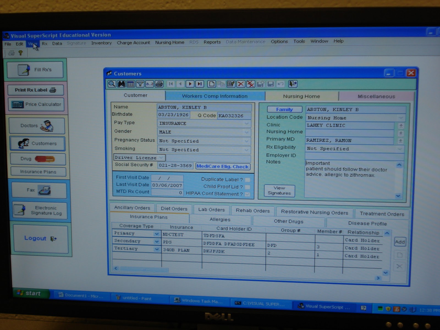This screenshot has width=440, height=330.
Task: Open the View menu
Action: (32, 44)
